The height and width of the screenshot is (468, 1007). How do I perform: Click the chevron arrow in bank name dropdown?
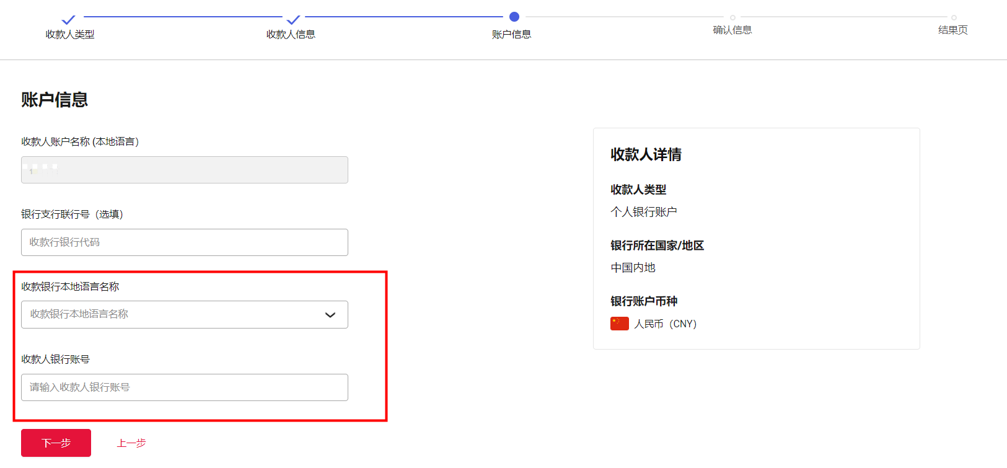click(x=330, y=315)
